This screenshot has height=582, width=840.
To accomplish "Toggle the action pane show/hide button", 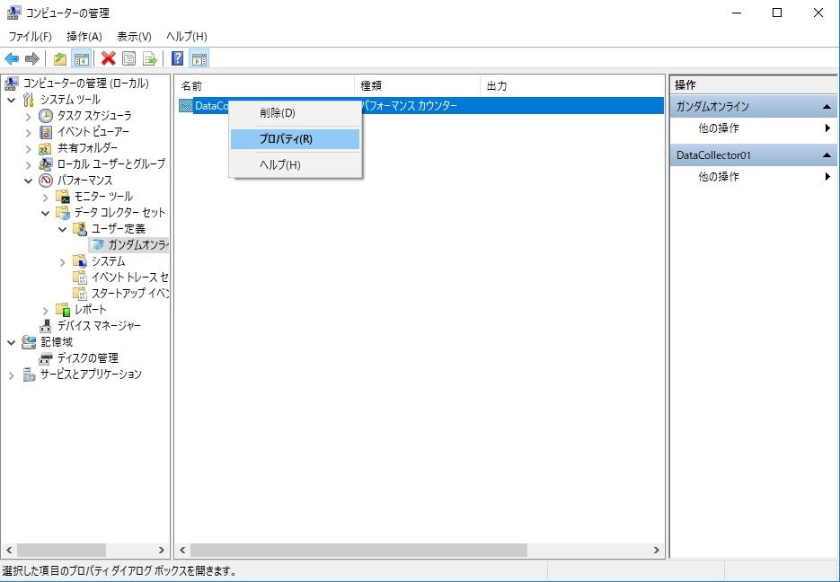I will (x=199, y=59).
